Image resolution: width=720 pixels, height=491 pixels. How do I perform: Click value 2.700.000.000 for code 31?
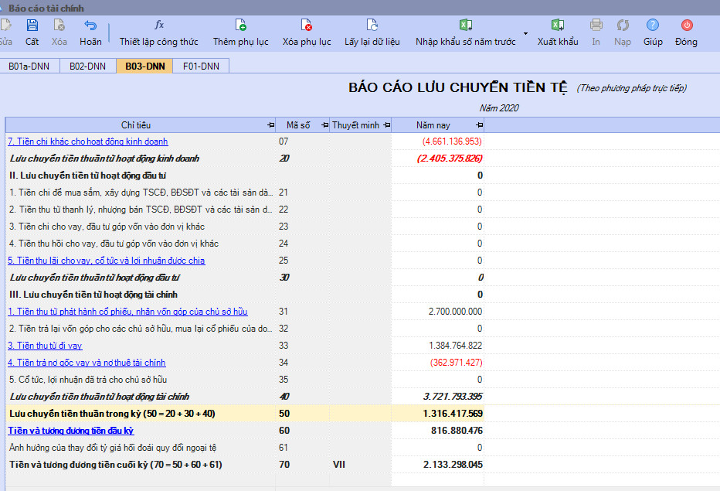coord(455,312)
